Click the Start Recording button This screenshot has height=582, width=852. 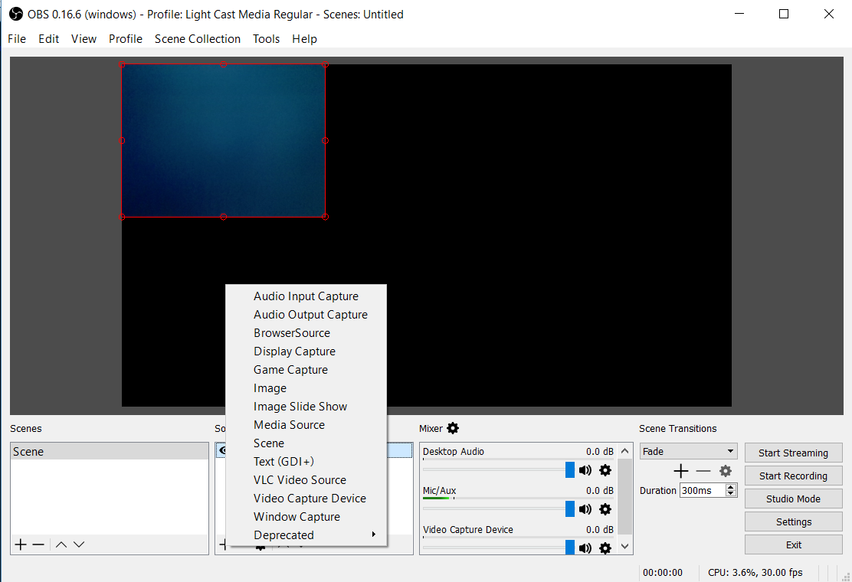[793, 476]
